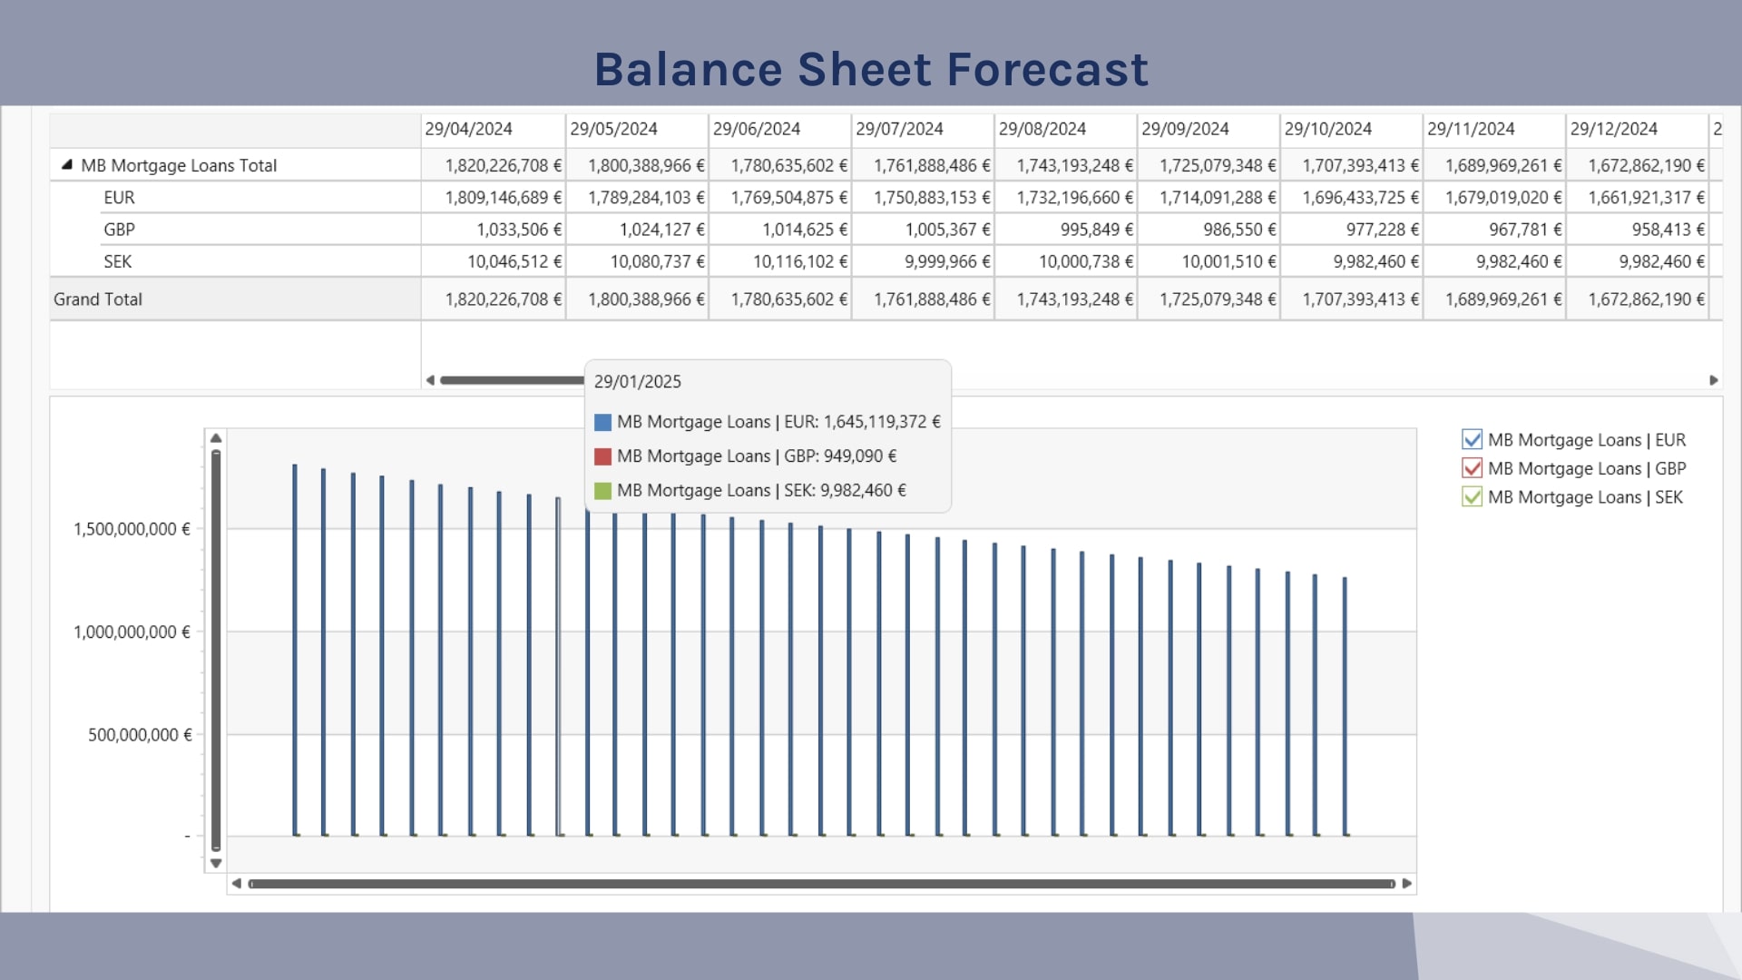Click chart vertical range slider thumb
Viewport: 1742px width, 980px height.
coord(216,650)
